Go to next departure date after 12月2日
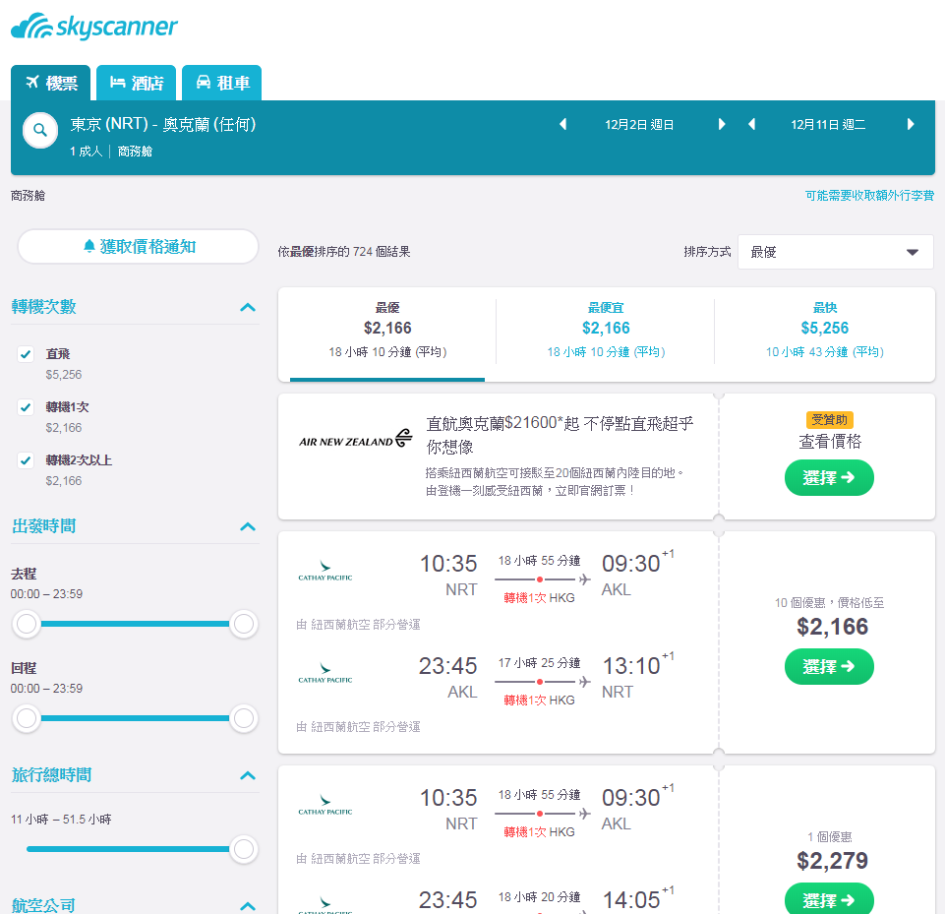The height and width of the screenshot is (914, 945). pyautogui.click(x=722, y=124)
